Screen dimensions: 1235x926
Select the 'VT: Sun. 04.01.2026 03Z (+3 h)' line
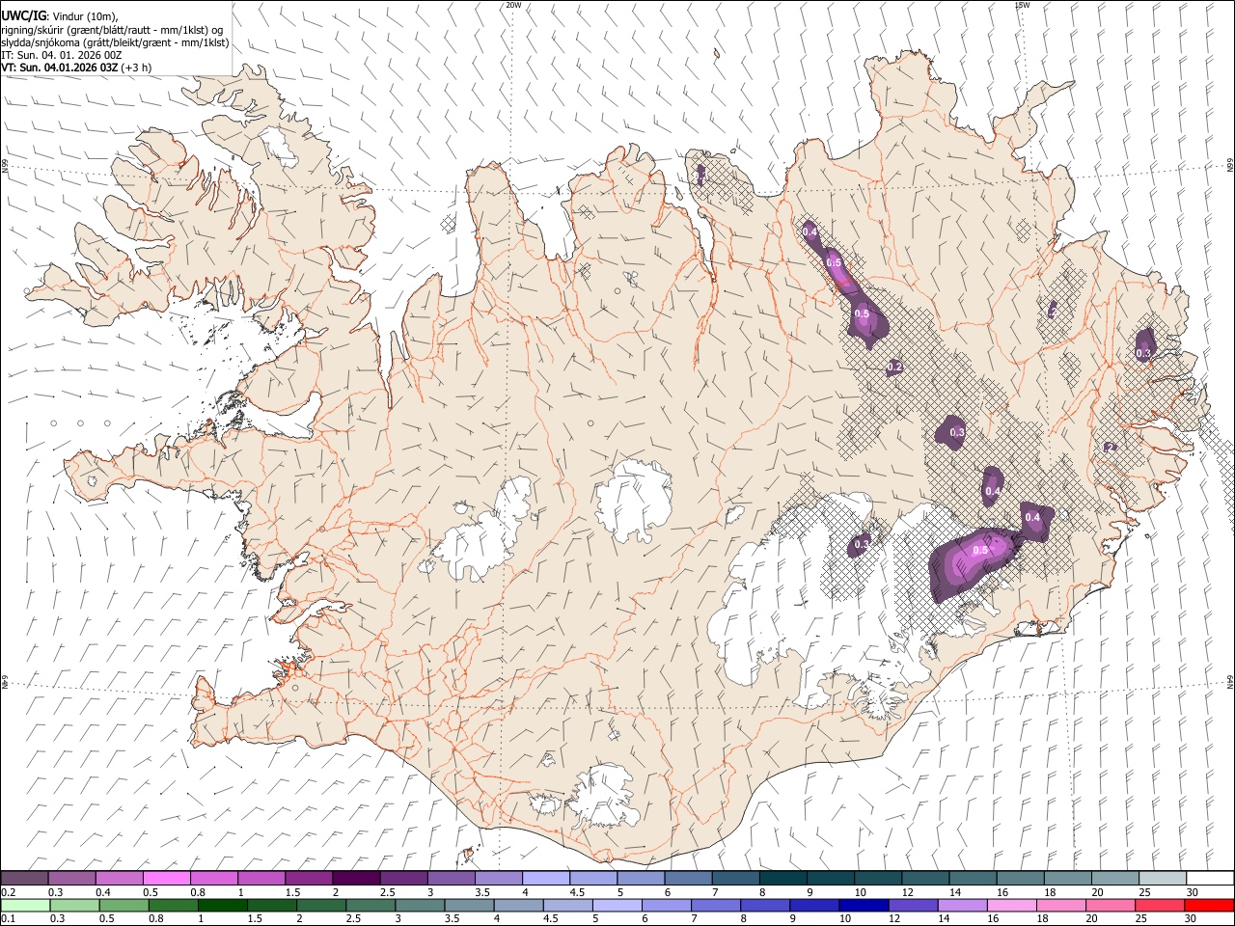coord(76,68)
